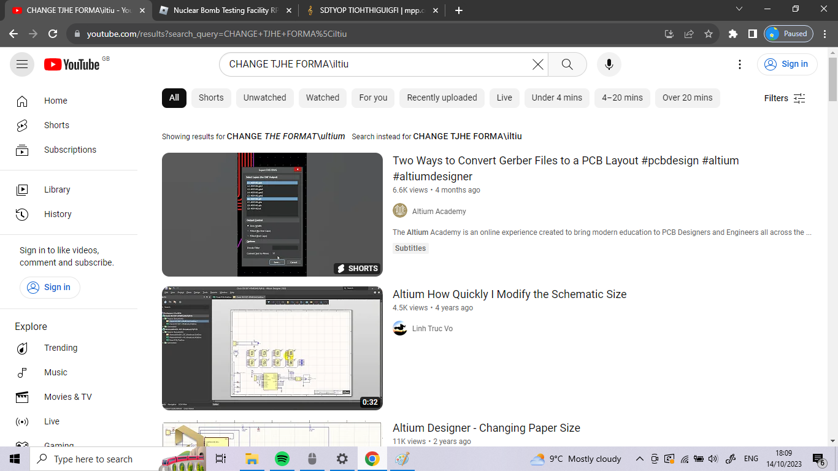Viewport: 838px width, 471px height.
Task: Open Linh Truc Vo channel name
Action: 432,329
